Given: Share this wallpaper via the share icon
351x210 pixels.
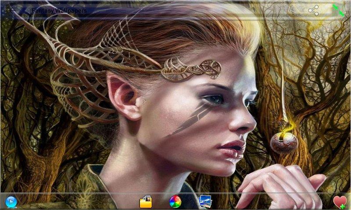Looking at the screenshot, I should (x=313, y=10).
